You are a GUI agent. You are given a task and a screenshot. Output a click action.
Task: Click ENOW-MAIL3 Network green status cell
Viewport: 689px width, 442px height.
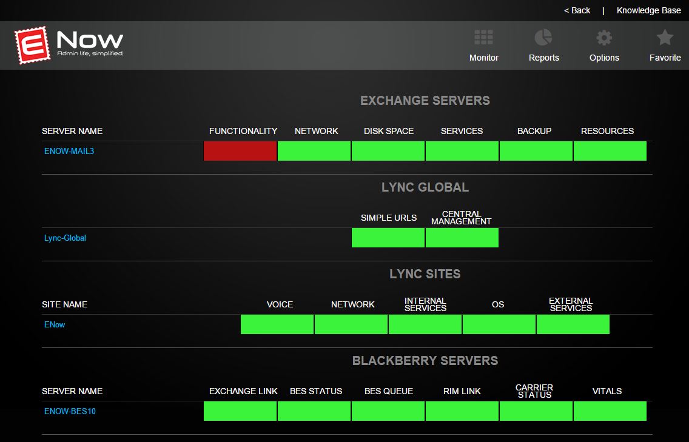click(x=314, y=151)
